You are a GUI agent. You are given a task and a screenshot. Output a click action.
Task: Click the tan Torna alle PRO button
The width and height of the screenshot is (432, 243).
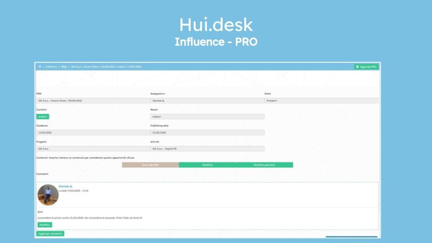pos(150,165)
